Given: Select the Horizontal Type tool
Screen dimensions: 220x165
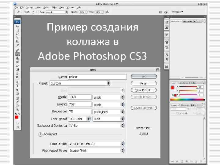Looking at the screenshot, I should tap(17, 86).
